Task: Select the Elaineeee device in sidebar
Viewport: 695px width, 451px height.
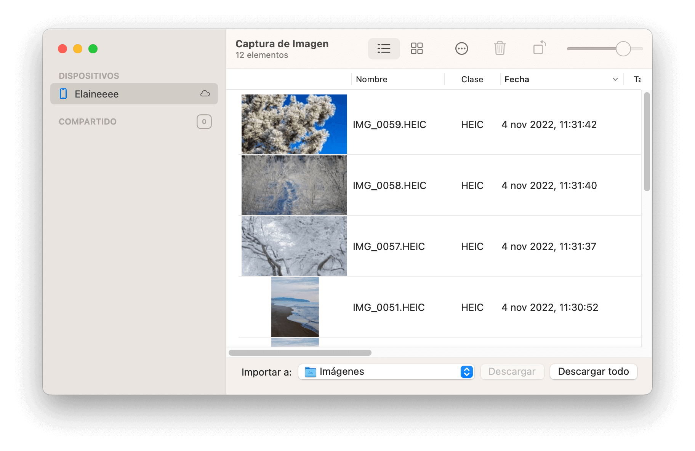Action: click(x=134, y=94)
